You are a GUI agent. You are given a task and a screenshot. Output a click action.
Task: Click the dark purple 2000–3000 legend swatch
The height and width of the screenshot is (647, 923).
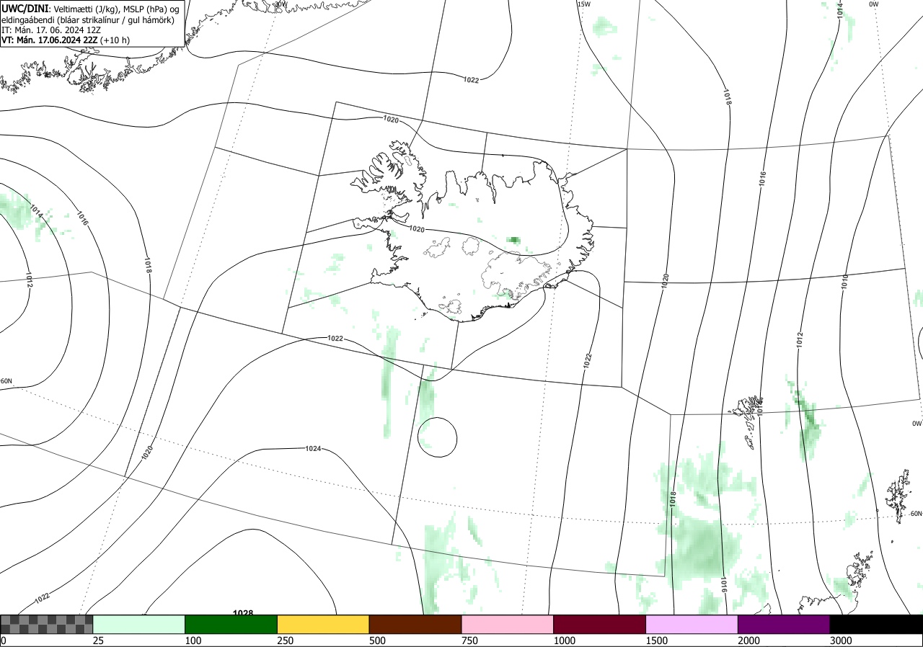coord(784,624)
